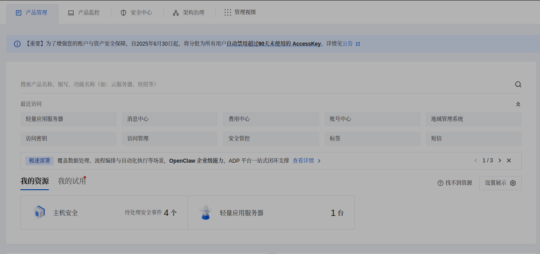The image size is (540, 254).
Task: Select the 我的资源 tab
Action: tap(35, 181)
